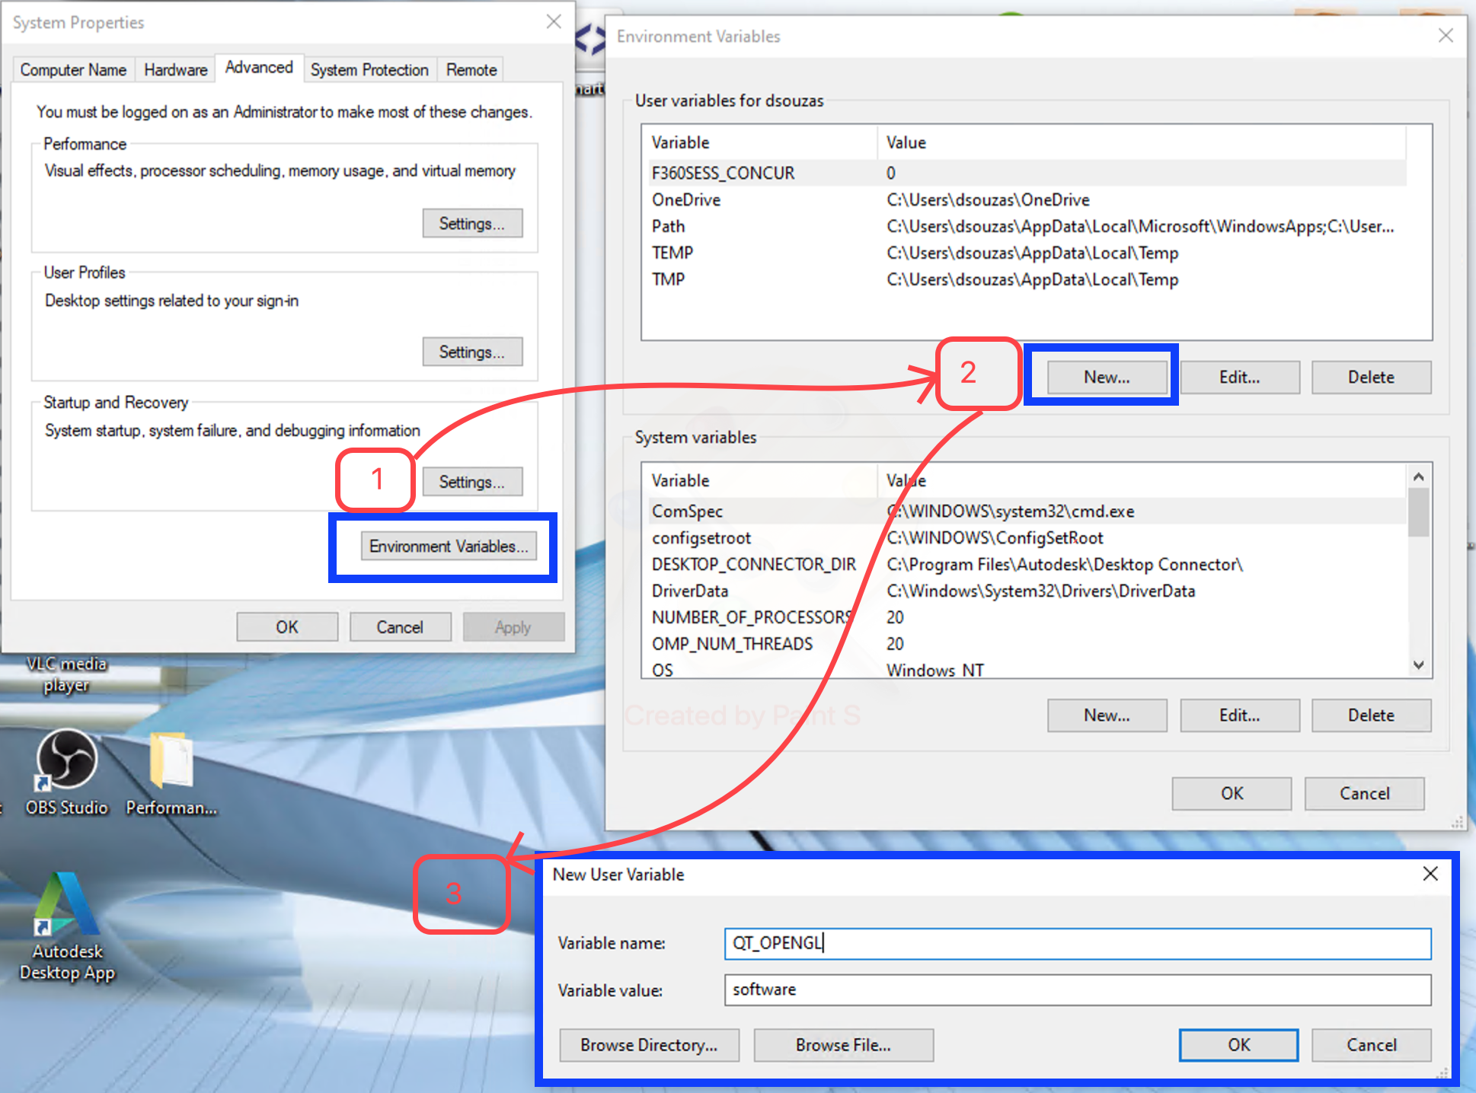This screenshot has height=1093, width=1476.
Task: Open the System Protection tab
Action: (369, 69)
